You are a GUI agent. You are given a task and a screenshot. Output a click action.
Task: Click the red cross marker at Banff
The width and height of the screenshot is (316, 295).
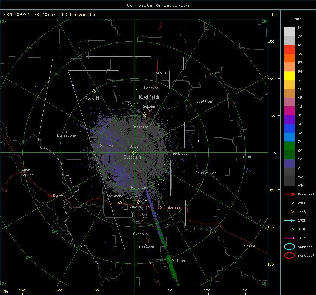[x=50, y=196]
